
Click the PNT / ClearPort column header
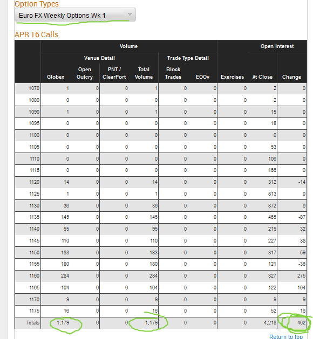(x=114, y=73)
